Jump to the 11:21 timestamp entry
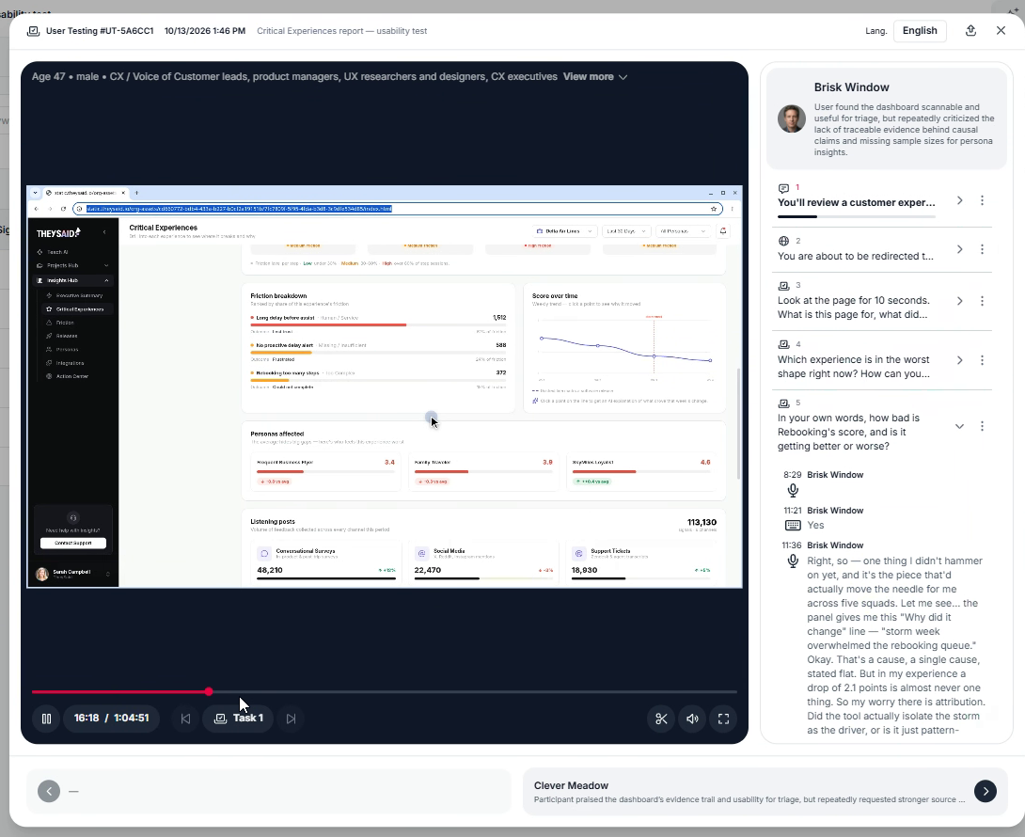This screenshot has width=1025, height=837. click(793, 510)
